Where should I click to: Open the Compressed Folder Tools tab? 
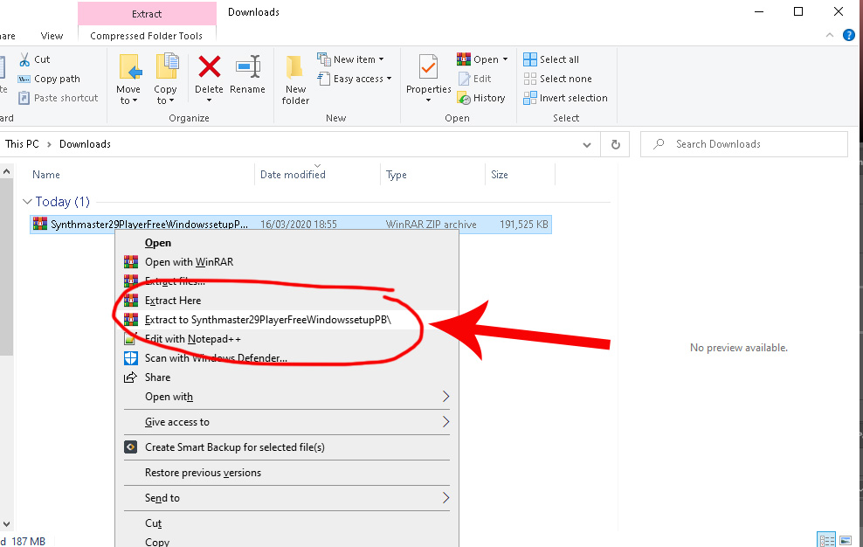tap(147, 36)
